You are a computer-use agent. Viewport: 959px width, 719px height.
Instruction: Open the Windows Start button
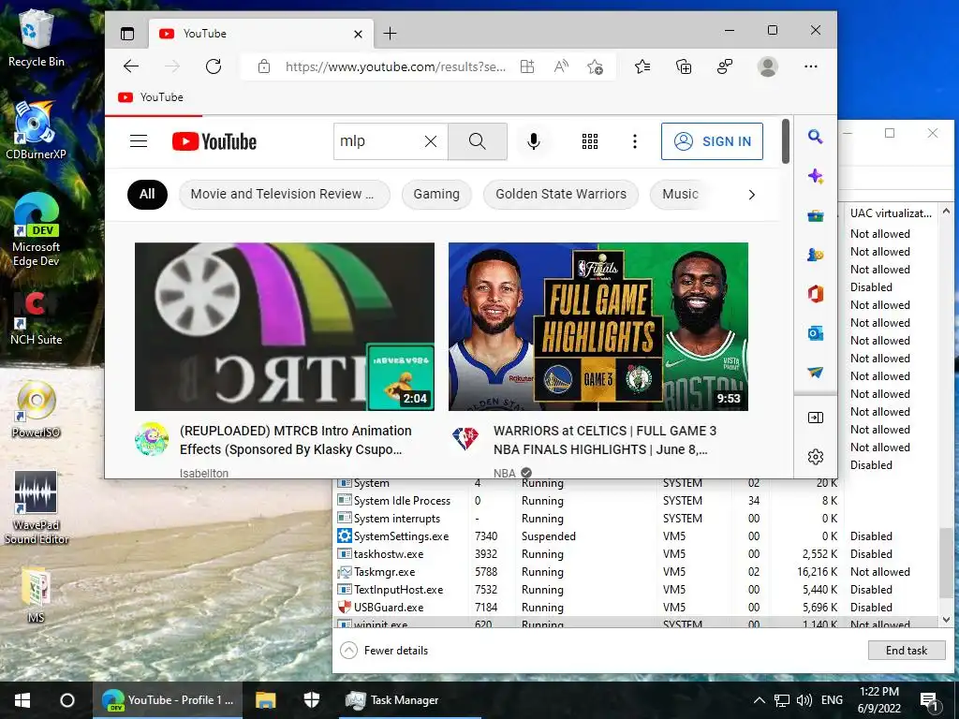[x=22, y=700]
